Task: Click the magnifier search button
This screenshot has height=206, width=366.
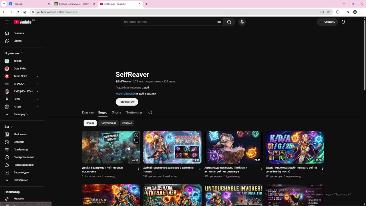Action: 229,22
